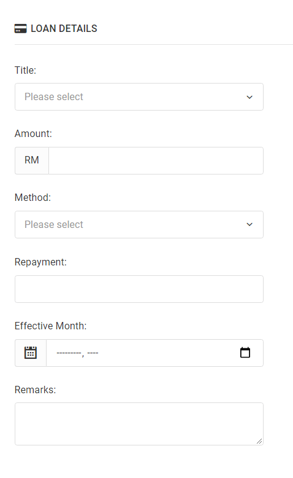Click the Remarks field label

click(36, 390)
